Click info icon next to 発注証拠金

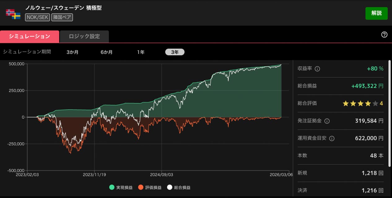click(x=327, y=121)
